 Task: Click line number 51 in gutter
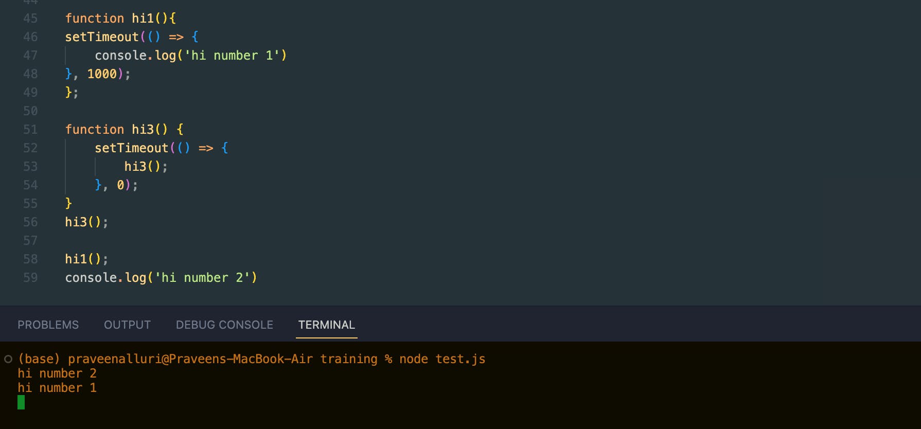(30, 130)
